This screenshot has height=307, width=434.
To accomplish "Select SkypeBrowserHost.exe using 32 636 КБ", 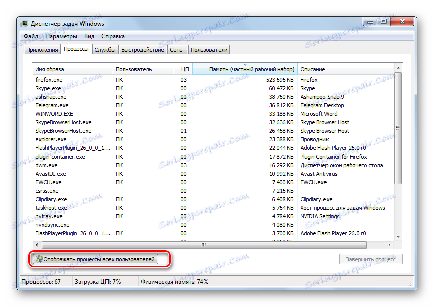I will click(213, 122).
